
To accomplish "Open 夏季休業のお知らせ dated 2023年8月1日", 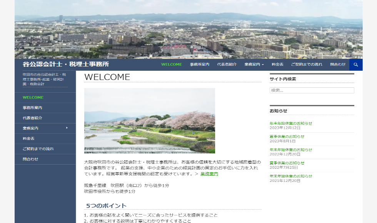I will (287, 136).
